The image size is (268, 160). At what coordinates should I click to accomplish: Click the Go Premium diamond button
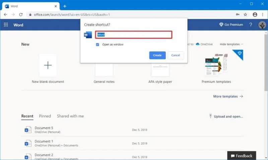click(x=231, y=24)
